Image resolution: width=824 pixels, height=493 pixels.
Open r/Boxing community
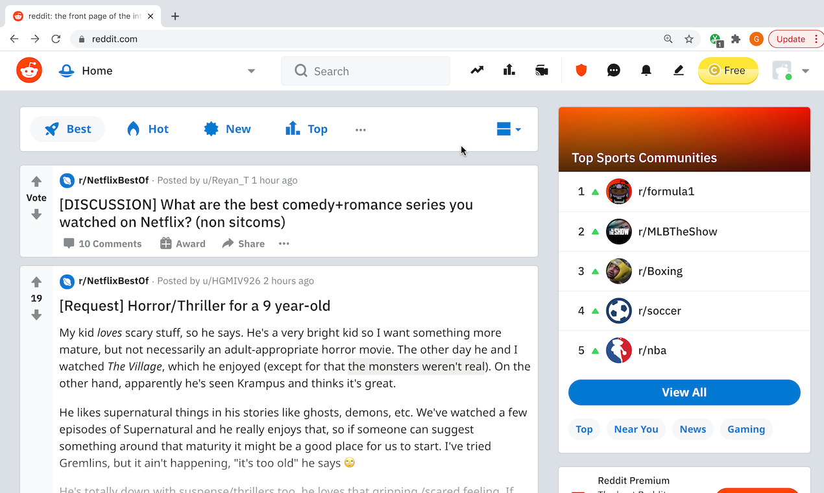click(x=660, y=271)
